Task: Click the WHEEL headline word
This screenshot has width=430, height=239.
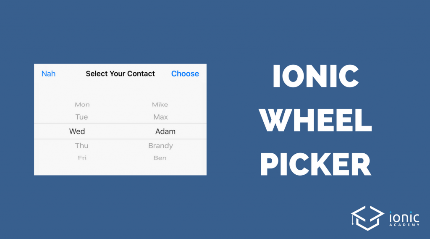Action: coord(315,121)
